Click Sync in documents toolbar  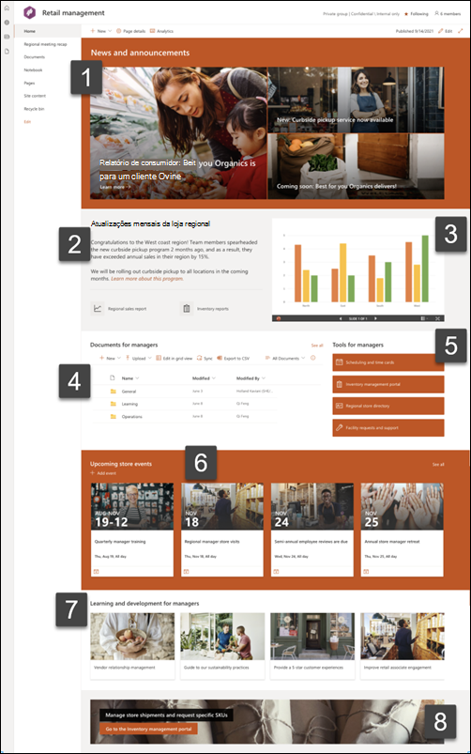coord(205,359)
